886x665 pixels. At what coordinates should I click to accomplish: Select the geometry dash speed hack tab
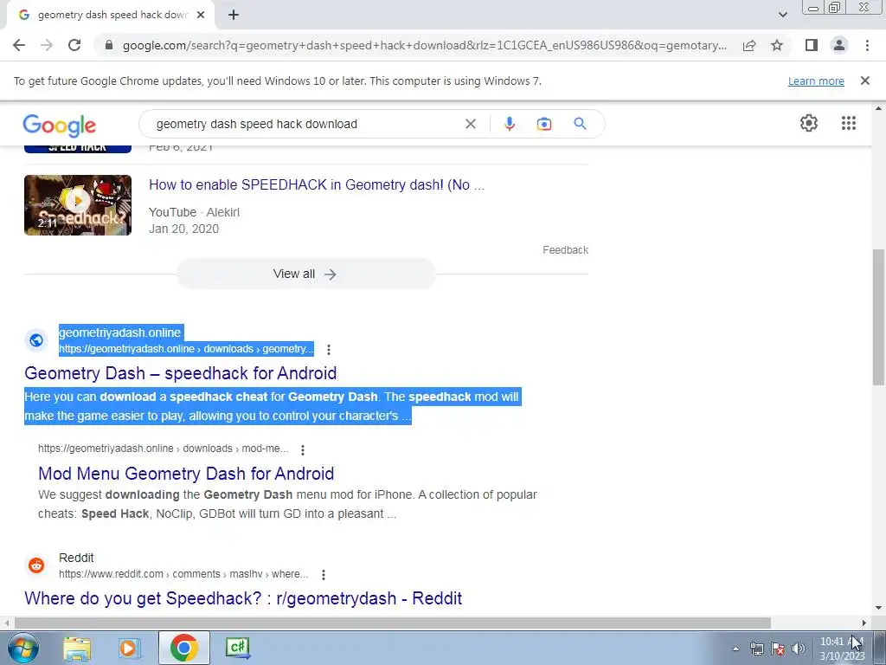110,15
